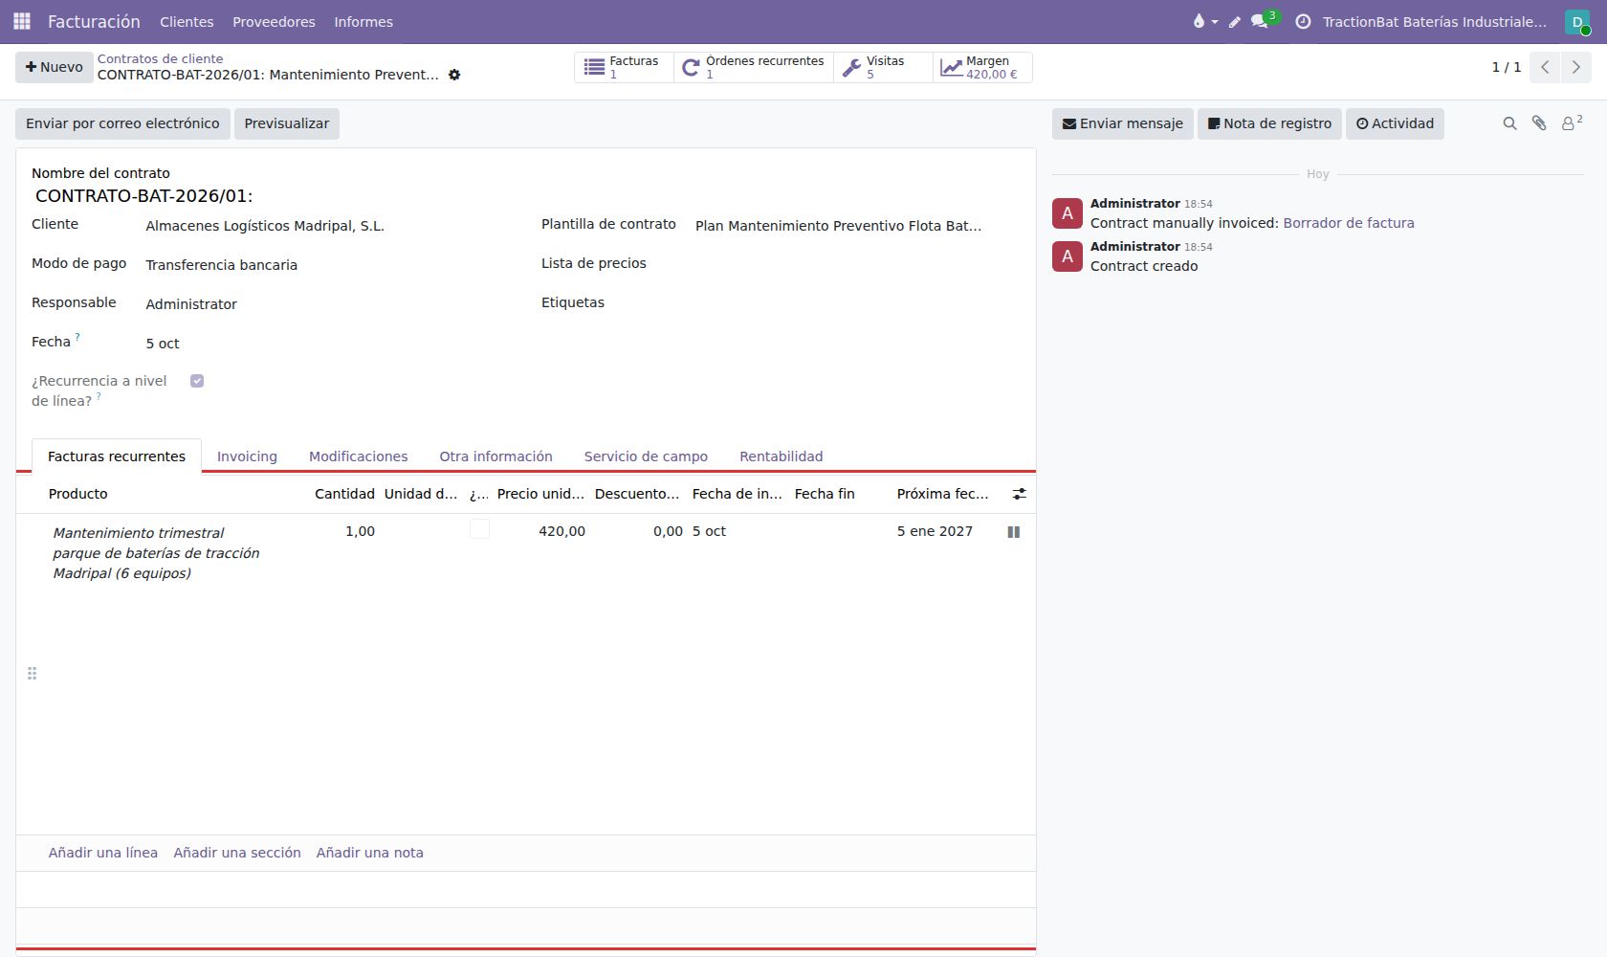
Task: Click the Visitas stat button
Action: (x=883, y=67)
